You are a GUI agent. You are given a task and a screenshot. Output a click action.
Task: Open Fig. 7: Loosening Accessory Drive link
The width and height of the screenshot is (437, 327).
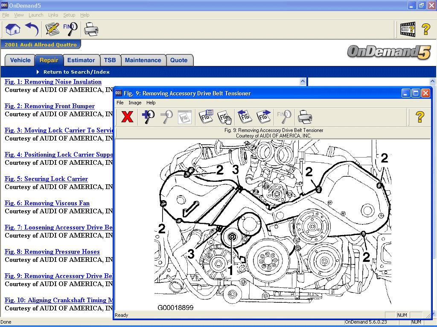click(59, 227)
